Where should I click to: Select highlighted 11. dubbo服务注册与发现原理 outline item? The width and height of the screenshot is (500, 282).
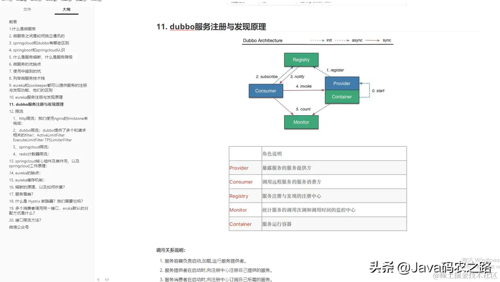(36, 104)
